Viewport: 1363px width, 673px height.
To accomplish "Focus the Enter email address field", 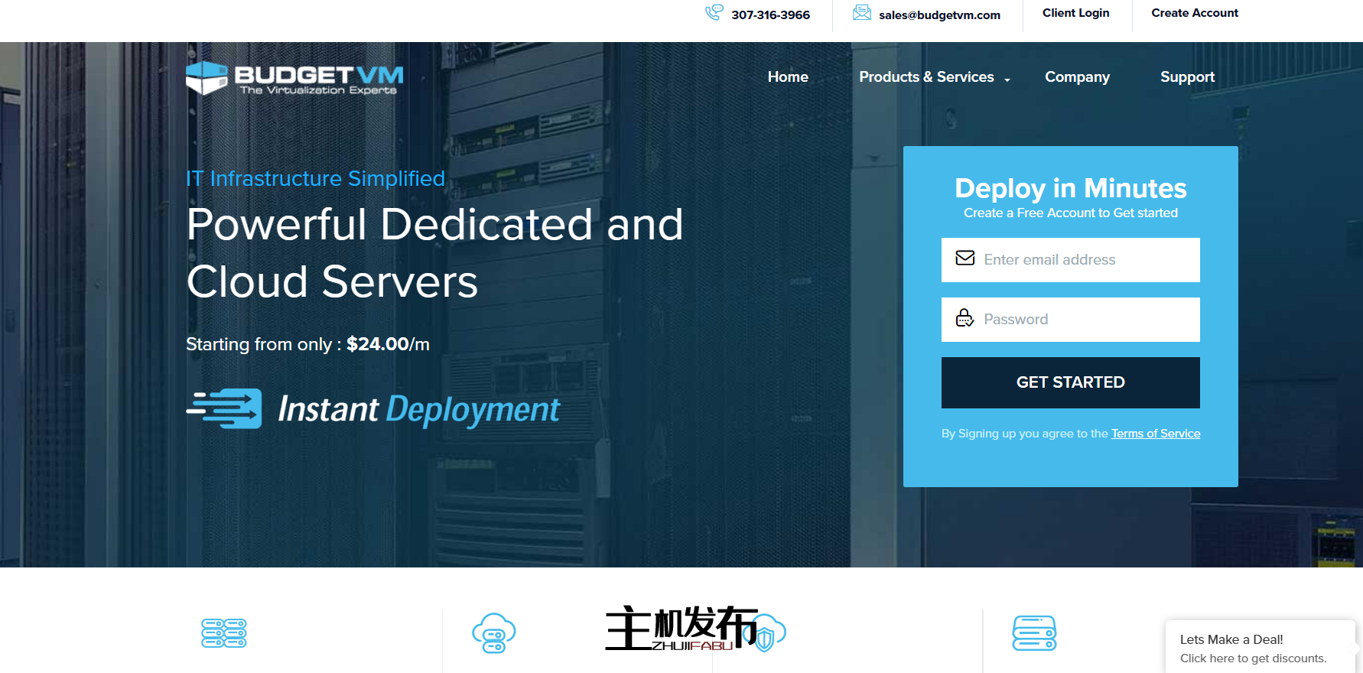I will (x=1086, y=260).
